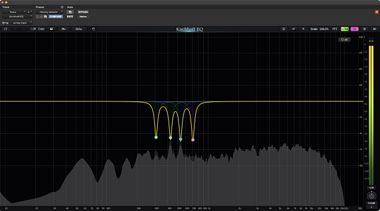Select the hand grab tool icon
This screenshot has width=380, height=211.
coord(94,29)
